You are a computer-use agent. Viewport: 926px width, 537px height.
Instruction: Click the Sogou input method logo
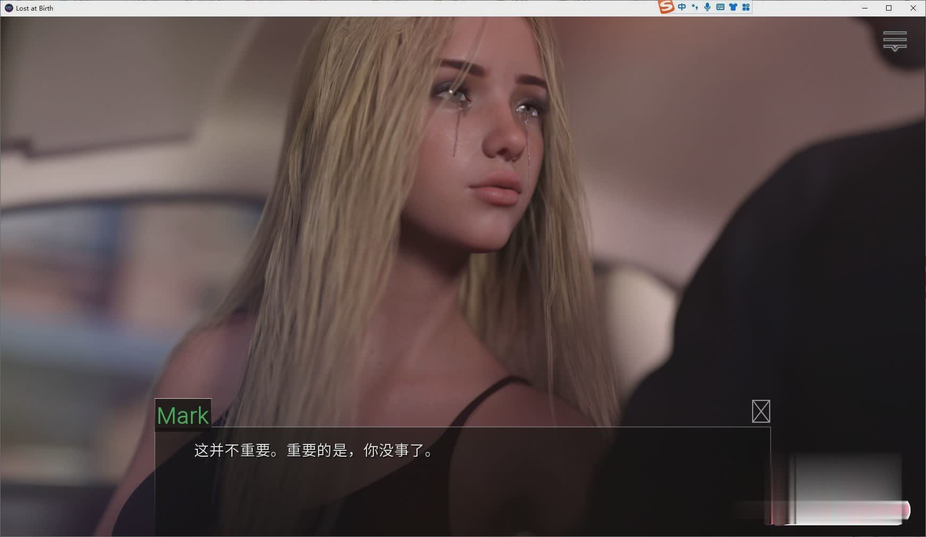tap(666, 7)
